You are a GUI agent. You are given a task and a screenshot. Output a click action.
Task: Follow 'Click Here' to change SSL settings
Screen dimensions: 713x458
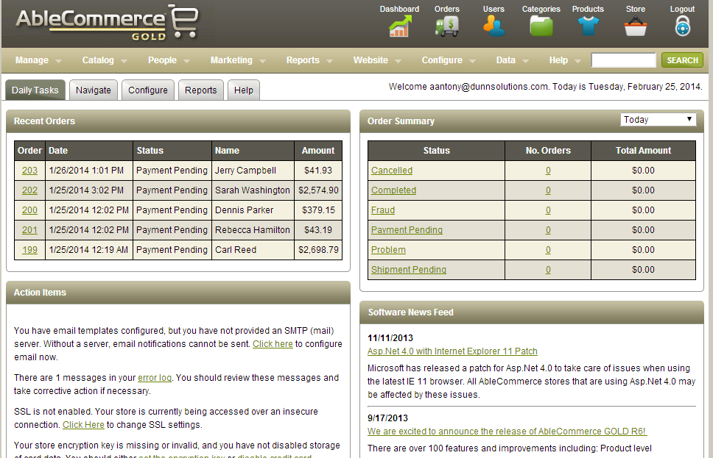point(83,425)
